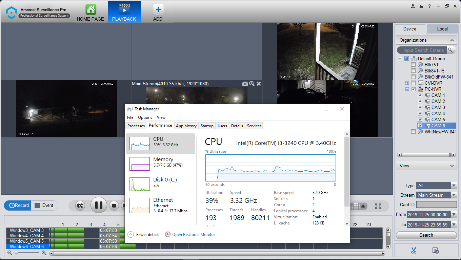Activate digital zoom on the Main Stream window
Image resolution: width=461 pixels, height=260 pixels.
252,84
